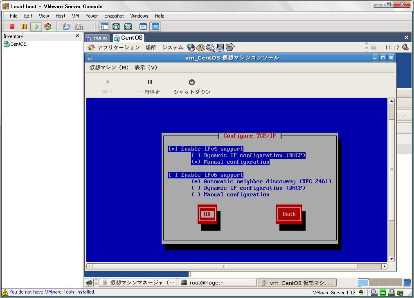Select IPv4 Dynamic IP configuration (DHCP)
Screen dimensions: 414x298
click(248, 156)
